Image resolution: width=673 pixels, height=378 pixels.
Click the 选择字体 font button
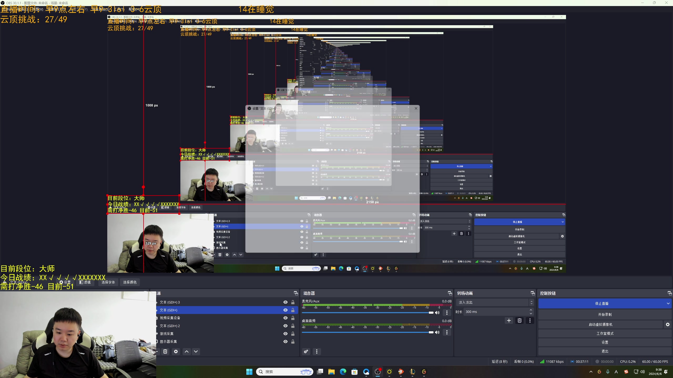(x=108, y=282)
